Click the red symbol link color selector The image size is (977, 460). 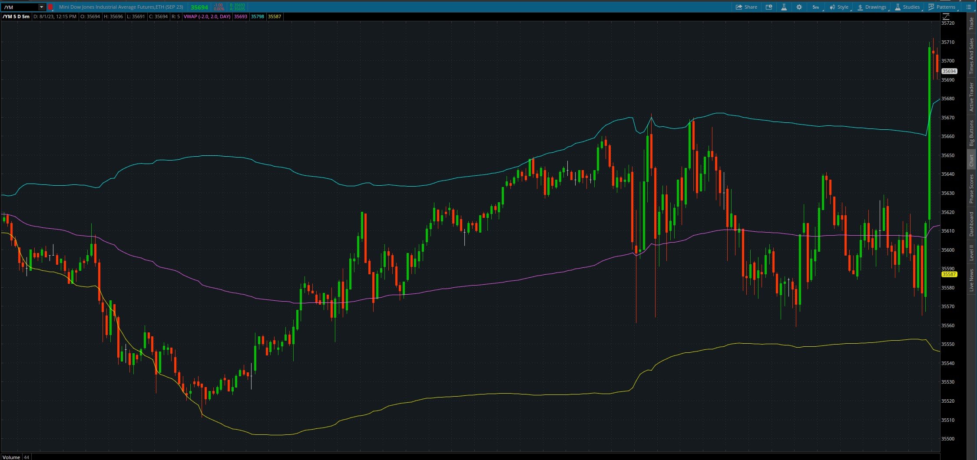pyautogui.click(x=50, y=7)
